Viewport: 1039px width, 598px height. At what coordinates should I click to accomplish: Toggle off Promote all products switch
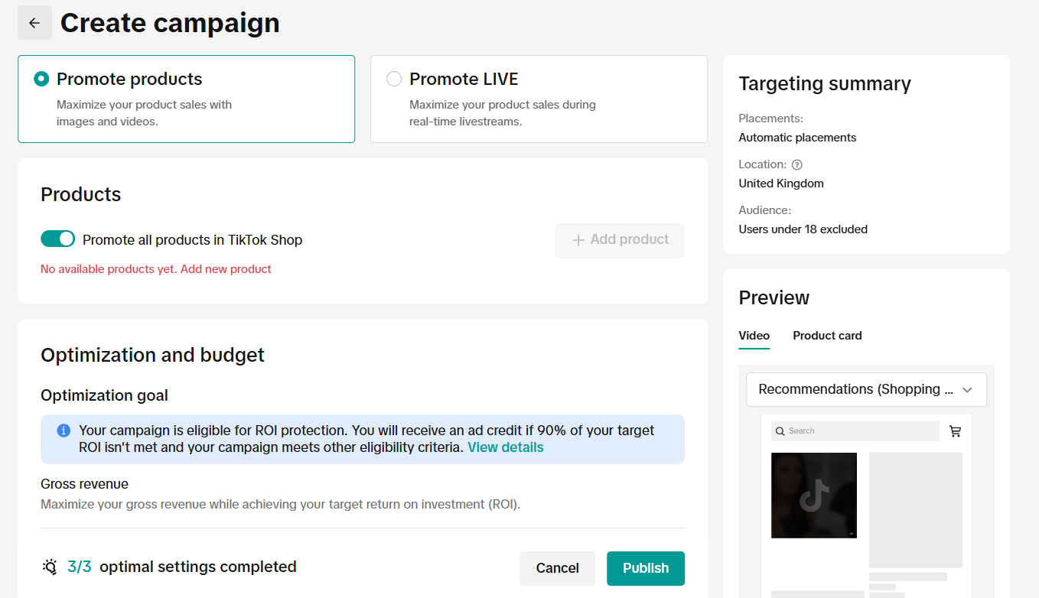coord(58,239)
